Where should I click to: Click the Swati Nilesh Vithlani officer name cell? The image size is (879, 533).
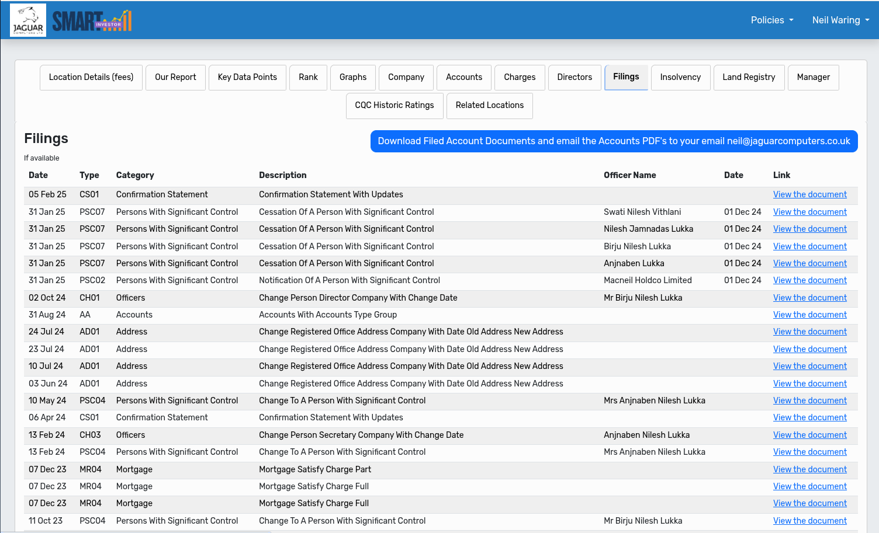pyautogui.click(x=642, y=212)
